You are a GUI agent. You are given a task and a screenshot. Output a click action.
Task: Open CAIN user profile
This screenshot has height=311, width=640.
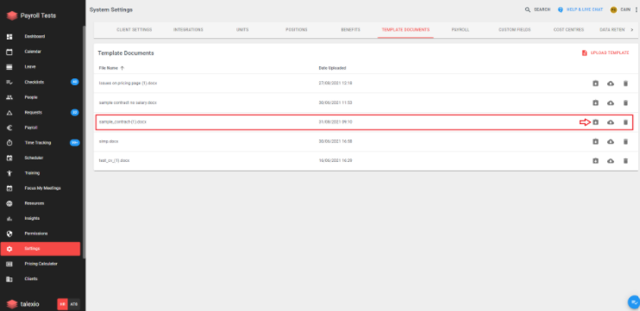[x=620, y=9]
